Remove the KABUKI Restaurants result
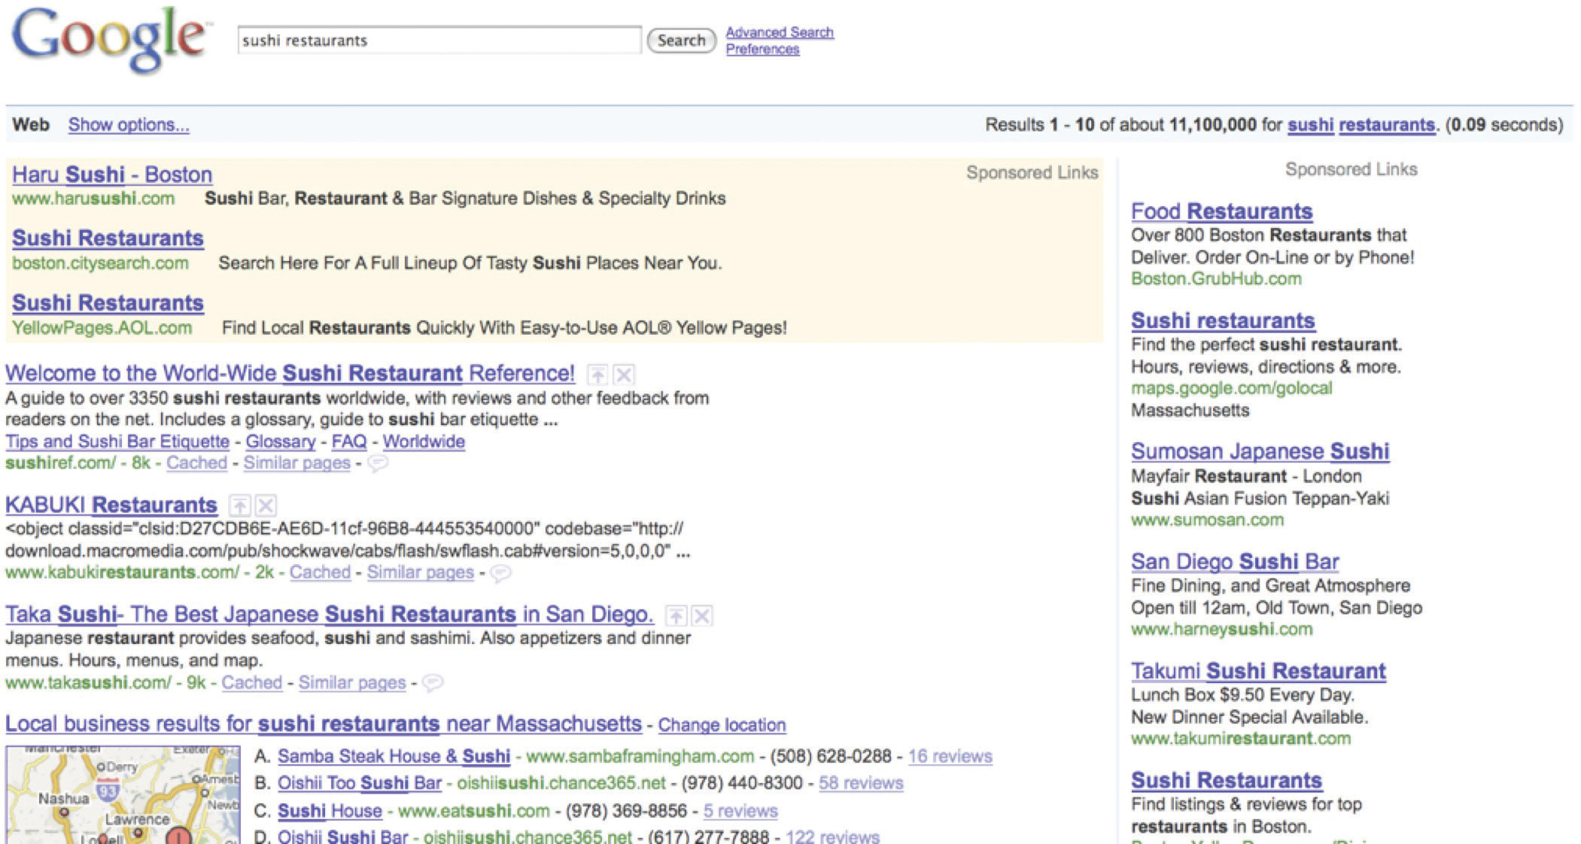The height and width of the screenshot is (844, 1581). 266,505
